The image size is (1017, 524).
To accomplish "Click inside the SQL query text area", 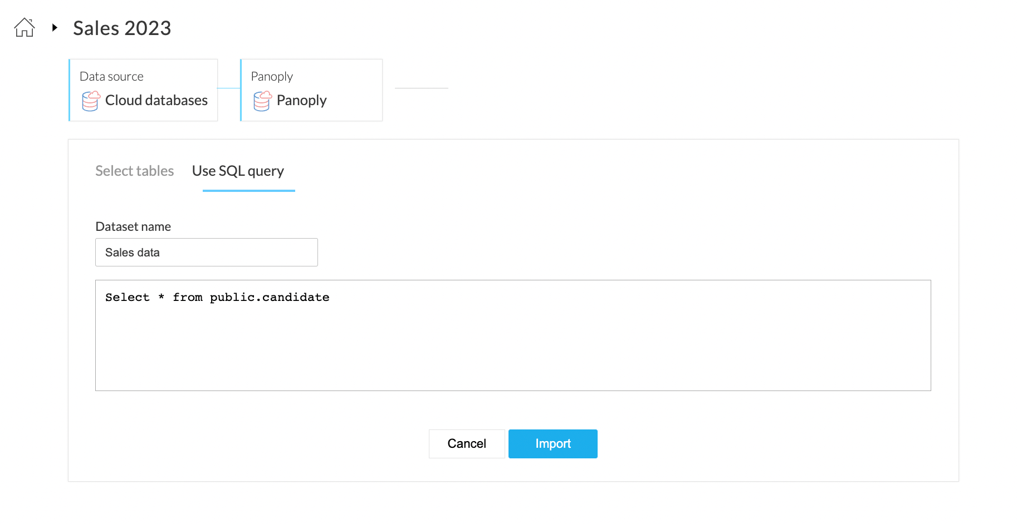I will coord(512,345).
